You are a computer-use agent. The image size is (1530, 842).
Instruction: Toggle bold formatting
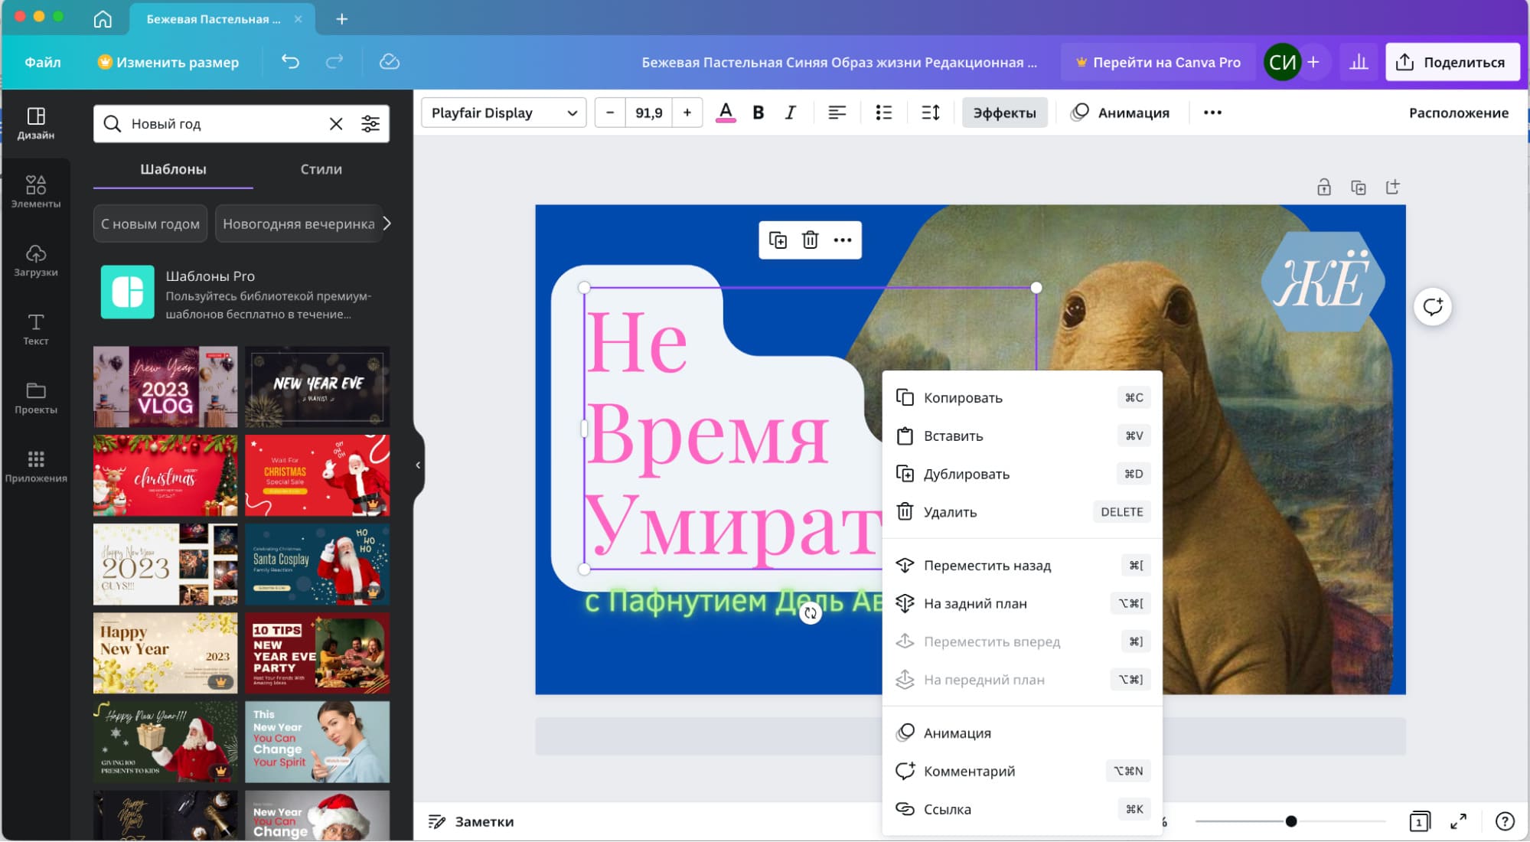pos(758,113)
